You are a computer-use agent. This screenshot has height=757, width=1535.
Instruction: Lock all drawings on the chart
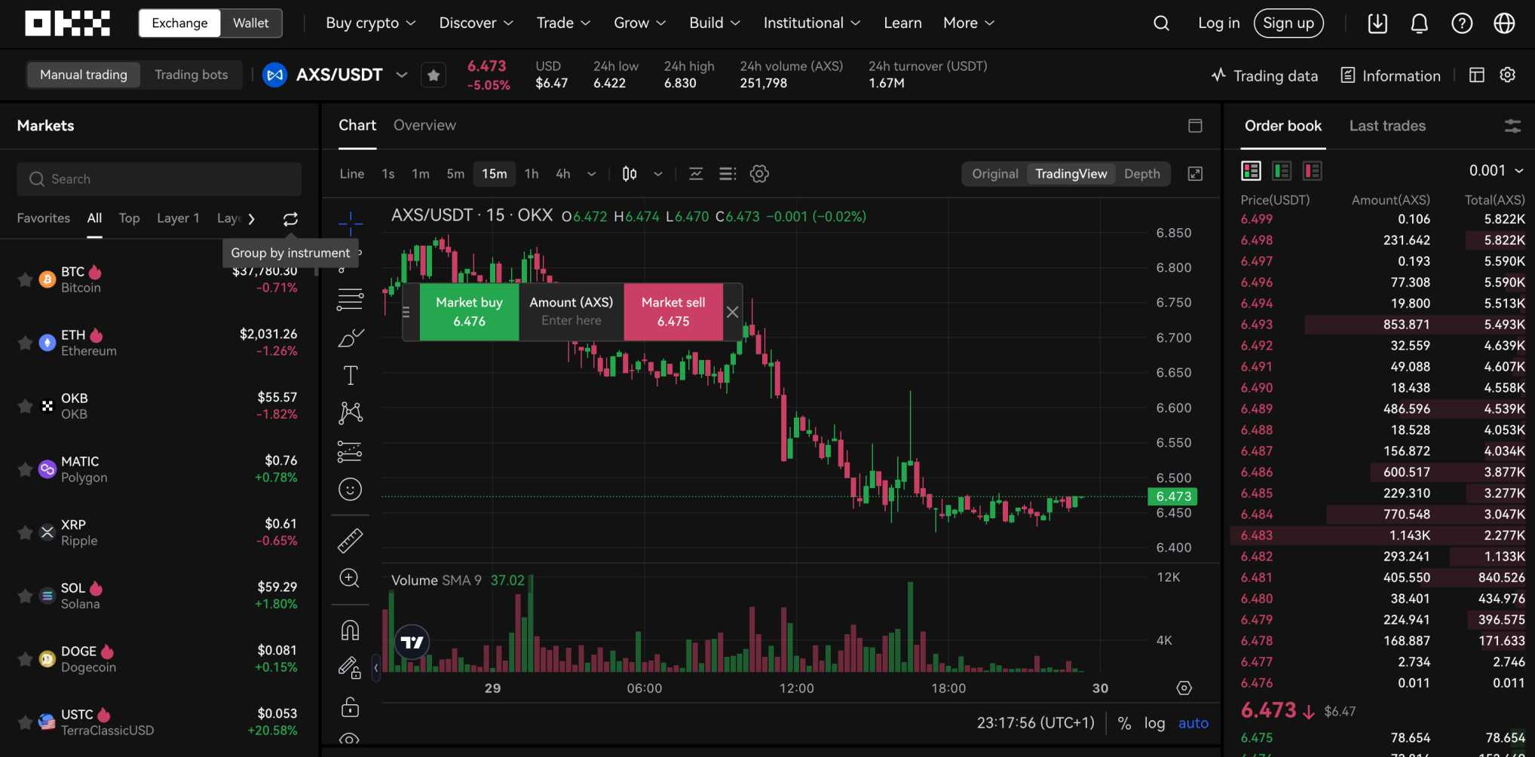pos(350,707)
